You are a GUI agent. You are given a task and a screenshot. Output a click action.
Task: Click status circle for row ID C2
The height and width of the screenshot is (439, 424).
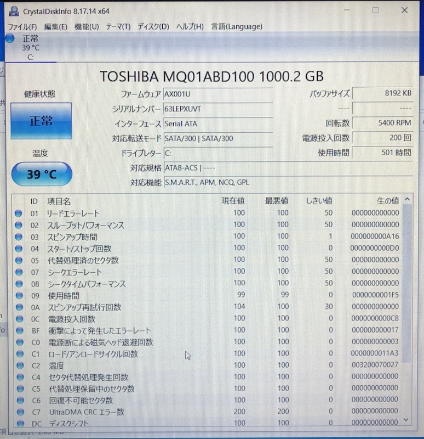tap(20, 365)
